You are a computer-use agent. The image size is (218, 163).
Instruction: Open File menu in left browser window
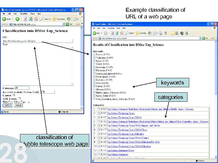4,14
